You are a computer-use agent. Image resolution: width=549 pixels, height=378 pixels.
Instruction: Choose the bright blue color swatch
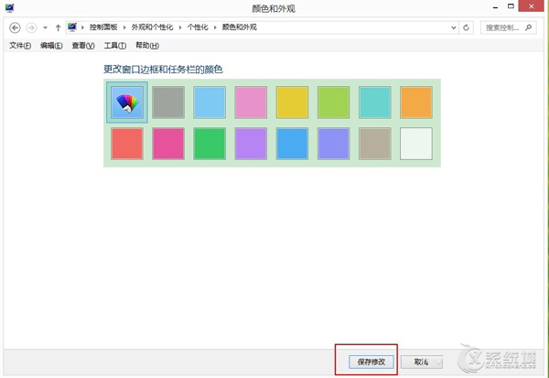(293, 144)
